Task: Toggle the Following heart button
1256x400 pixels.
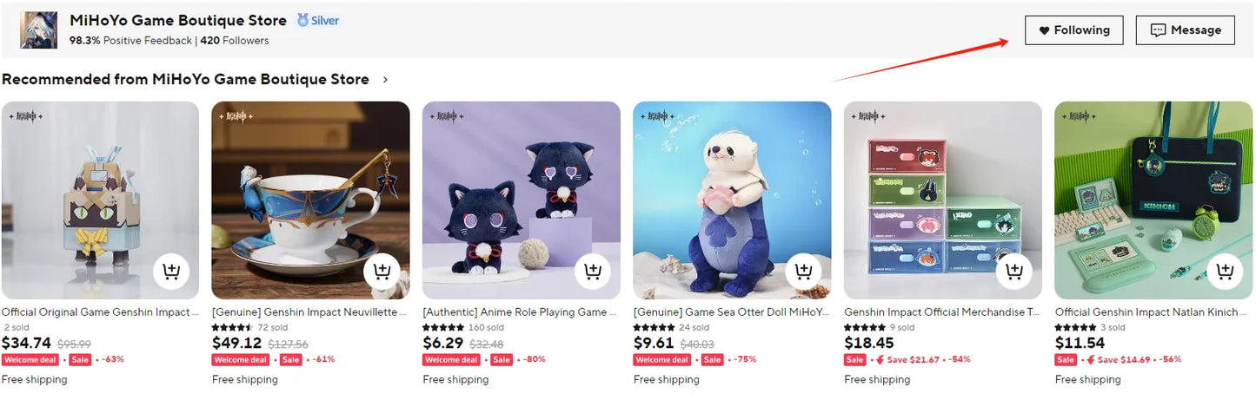Action: pos(1074,30)
